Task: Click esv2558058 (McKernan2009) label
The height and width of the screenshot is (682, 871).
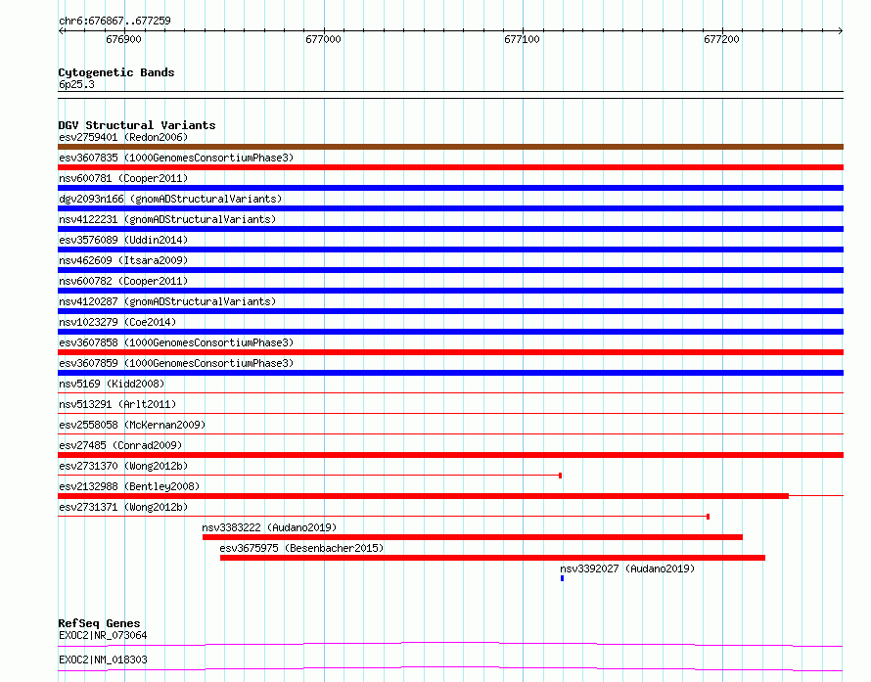Action: point(132,425)
